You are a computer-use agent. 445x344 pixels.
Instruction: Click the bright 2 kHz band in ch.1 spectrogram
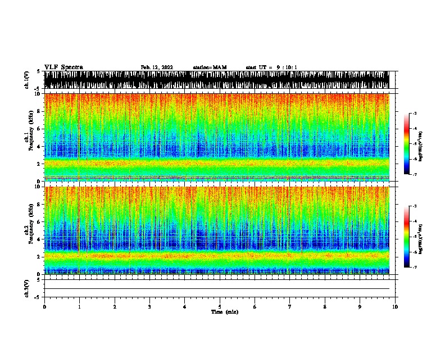(x=216, y=164)
